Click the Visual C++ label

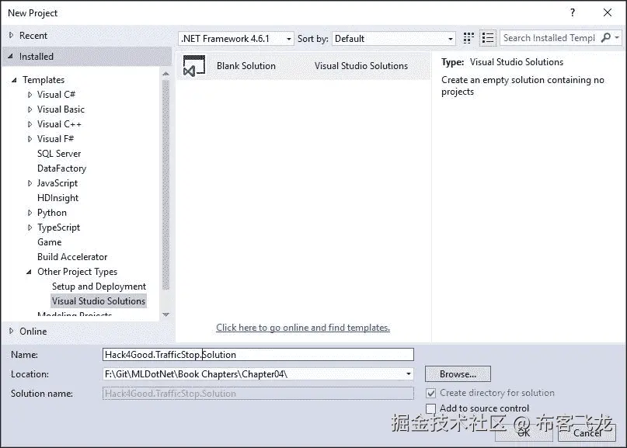59,124
